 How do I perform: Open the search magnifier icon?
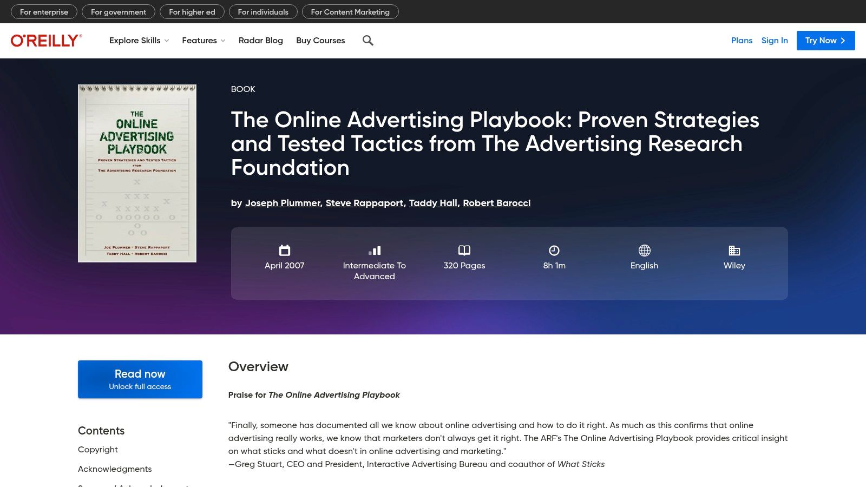click(x=368, y=41)
